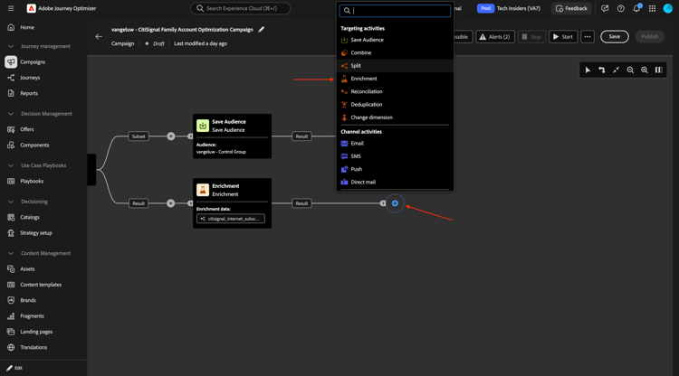This screenshot has width=679, height=376.
Task: Collapse Decision Management section
Action: click(11, 114)
